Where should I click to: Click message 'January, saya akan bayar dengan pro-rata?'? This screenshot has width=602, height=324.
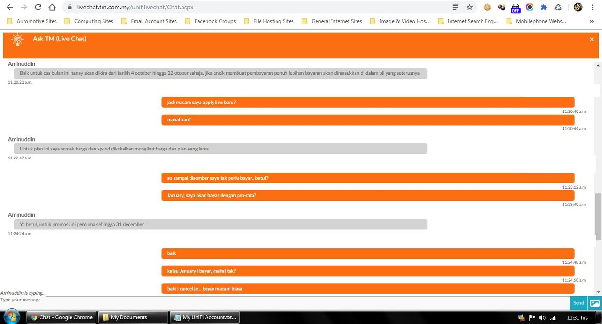(368, 195)
